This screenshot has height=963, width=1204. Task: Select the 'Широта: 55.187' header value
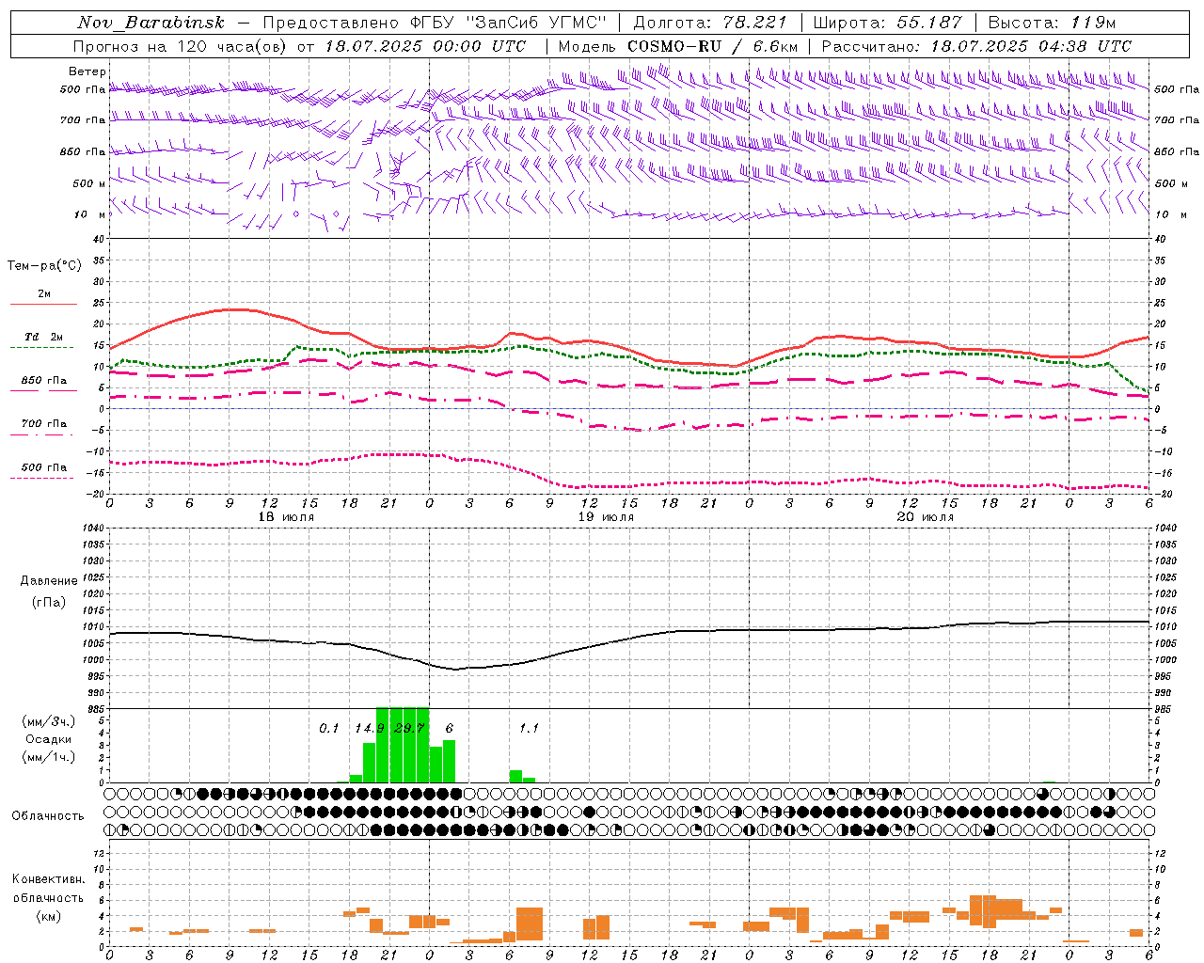pyautogui.click(x=887, y=23)
